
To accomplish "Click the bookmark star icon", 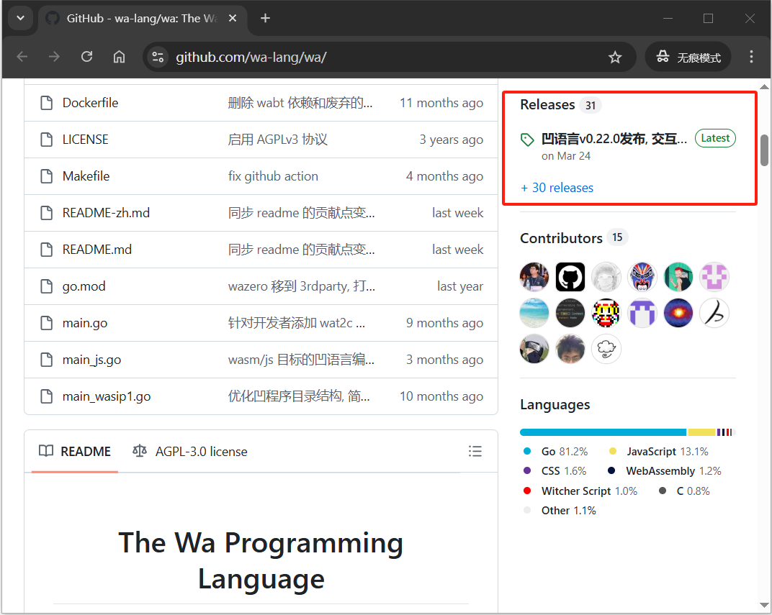I will 614,57.
